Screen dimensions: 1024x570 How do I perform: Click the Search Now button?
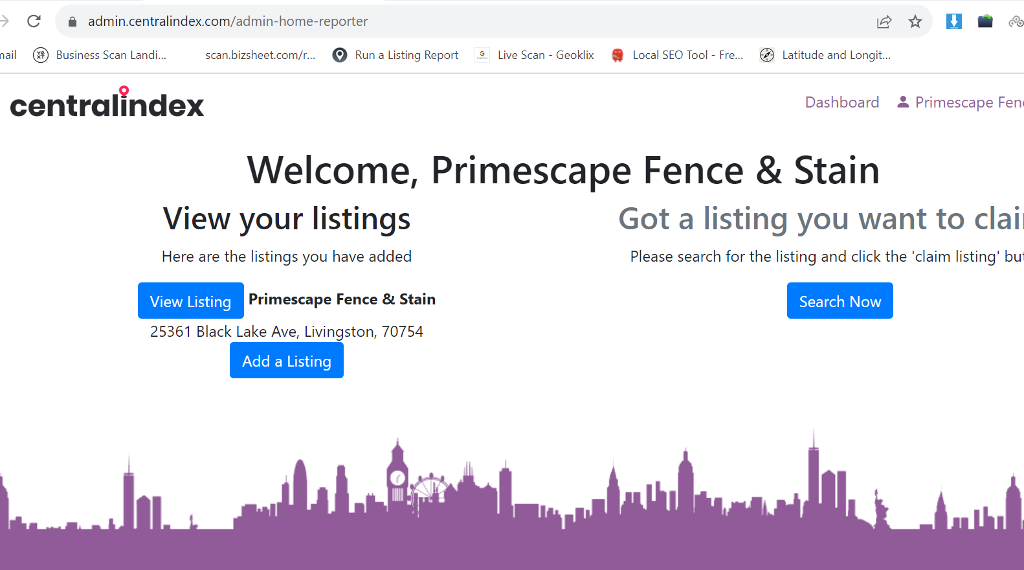point(840,301)
